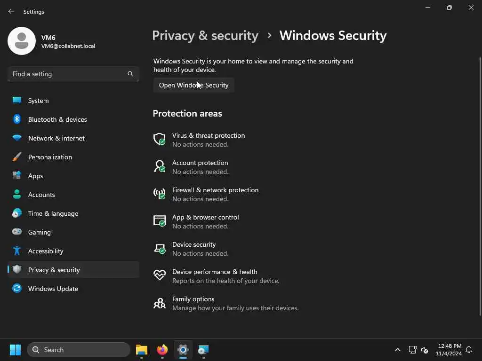Launch Firefox from the taskbar
This screenshot has height=361, width=482.
click(x=162, y=350)
